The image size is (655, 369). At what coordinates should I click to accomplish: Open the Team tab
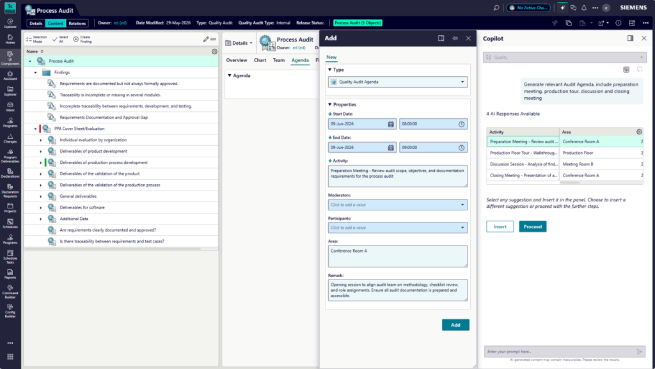point(279,60)
